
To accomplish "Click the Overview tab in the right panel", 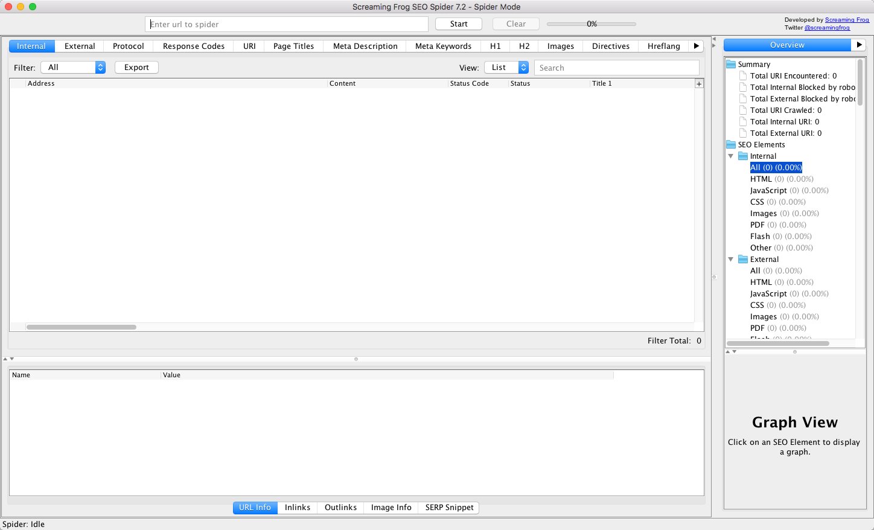I will coord(787,45).
